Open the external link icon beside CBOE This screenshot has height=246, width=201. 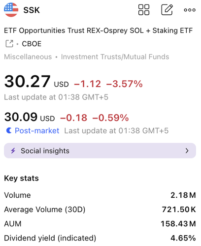tap(9, 44)
